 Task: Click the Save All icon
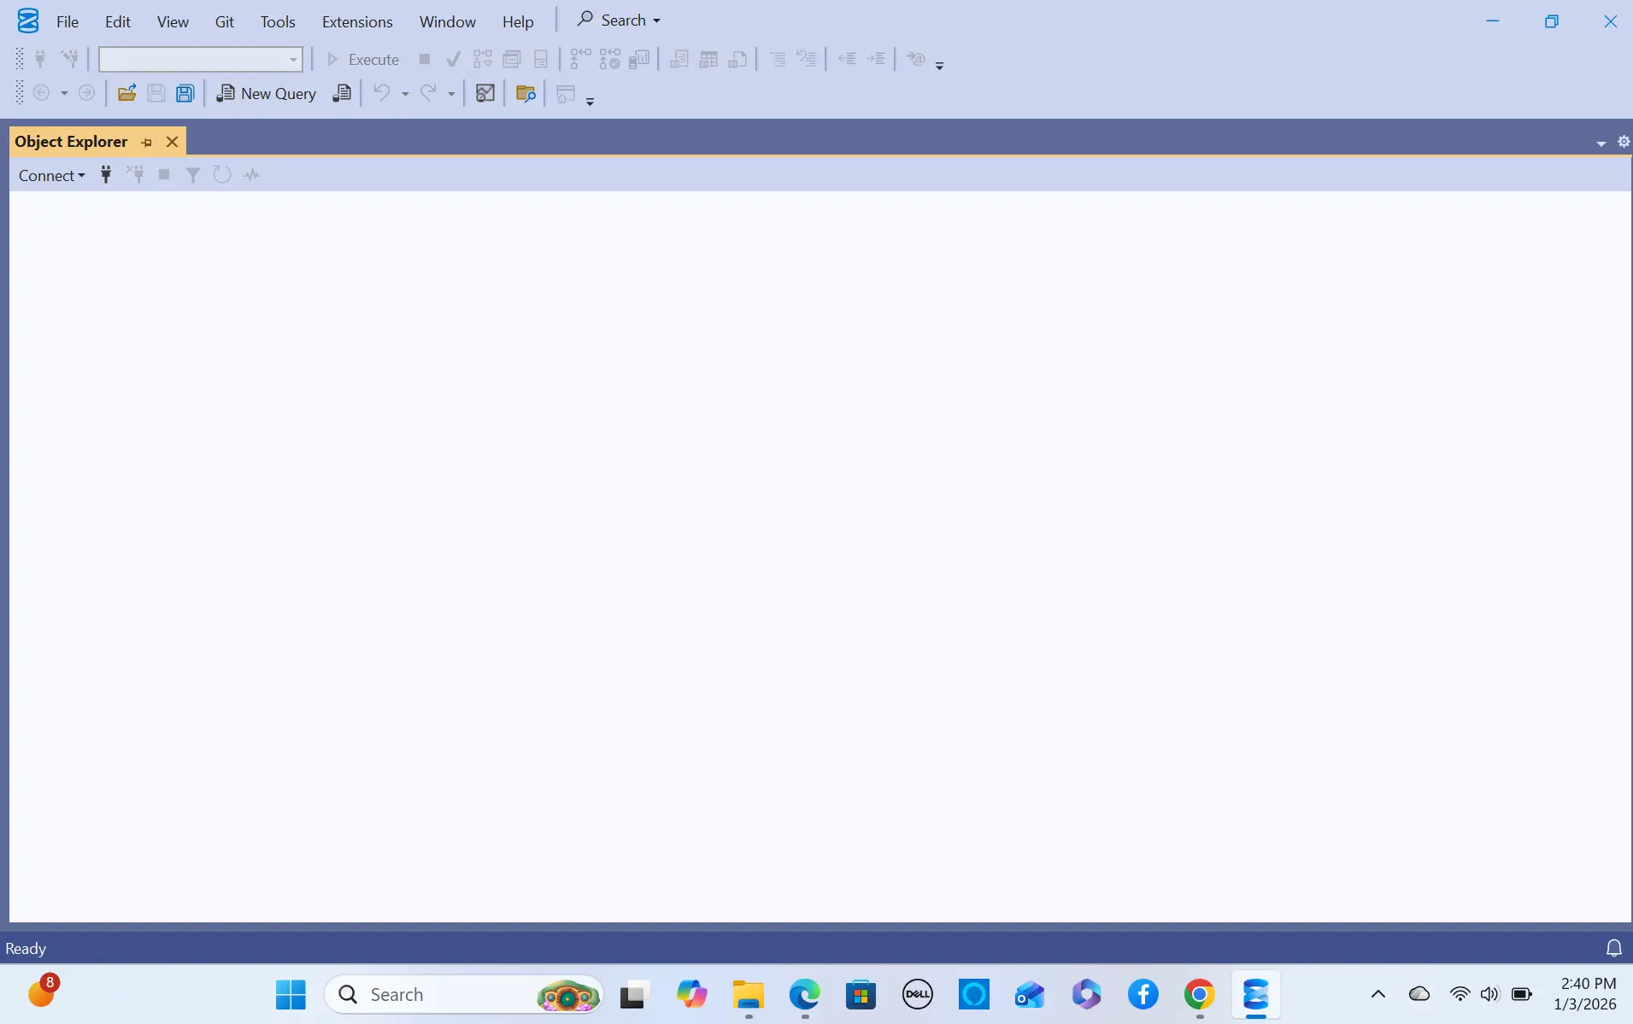[185, 94]
